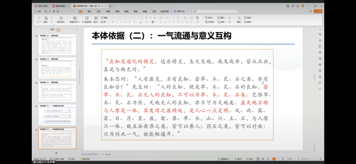Click the cut scissors icon
Image resolution: width=356 pixels, height=164 pixels.
point(52,18)
